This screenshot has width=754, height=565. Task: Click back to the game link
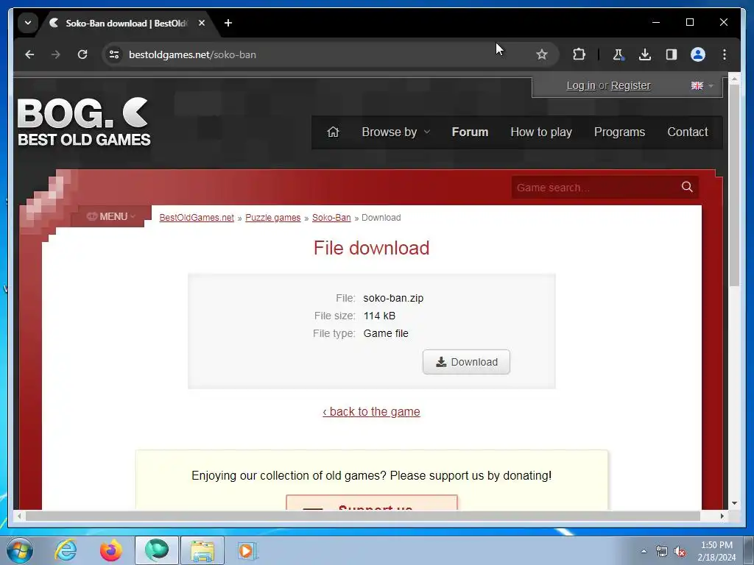[371, 412]
